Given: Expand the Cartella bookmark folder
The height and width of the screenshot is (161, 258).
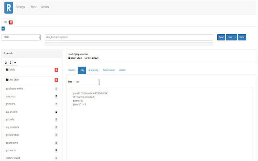Looking at the screenshot, I should click(12, 70).
